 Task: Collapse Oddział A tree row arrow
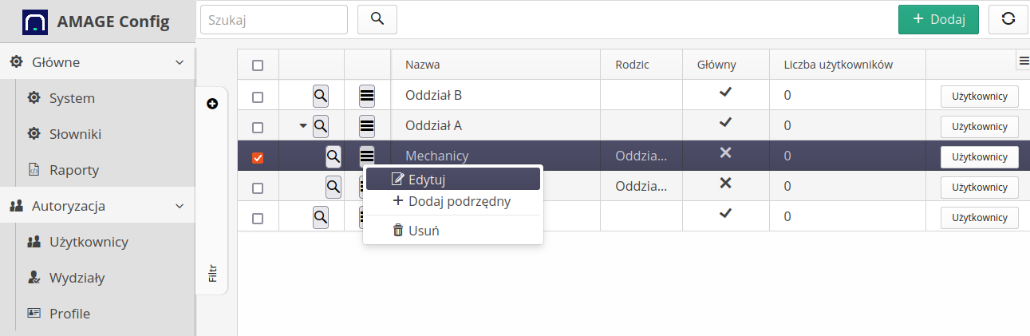[x=303, y=126]
